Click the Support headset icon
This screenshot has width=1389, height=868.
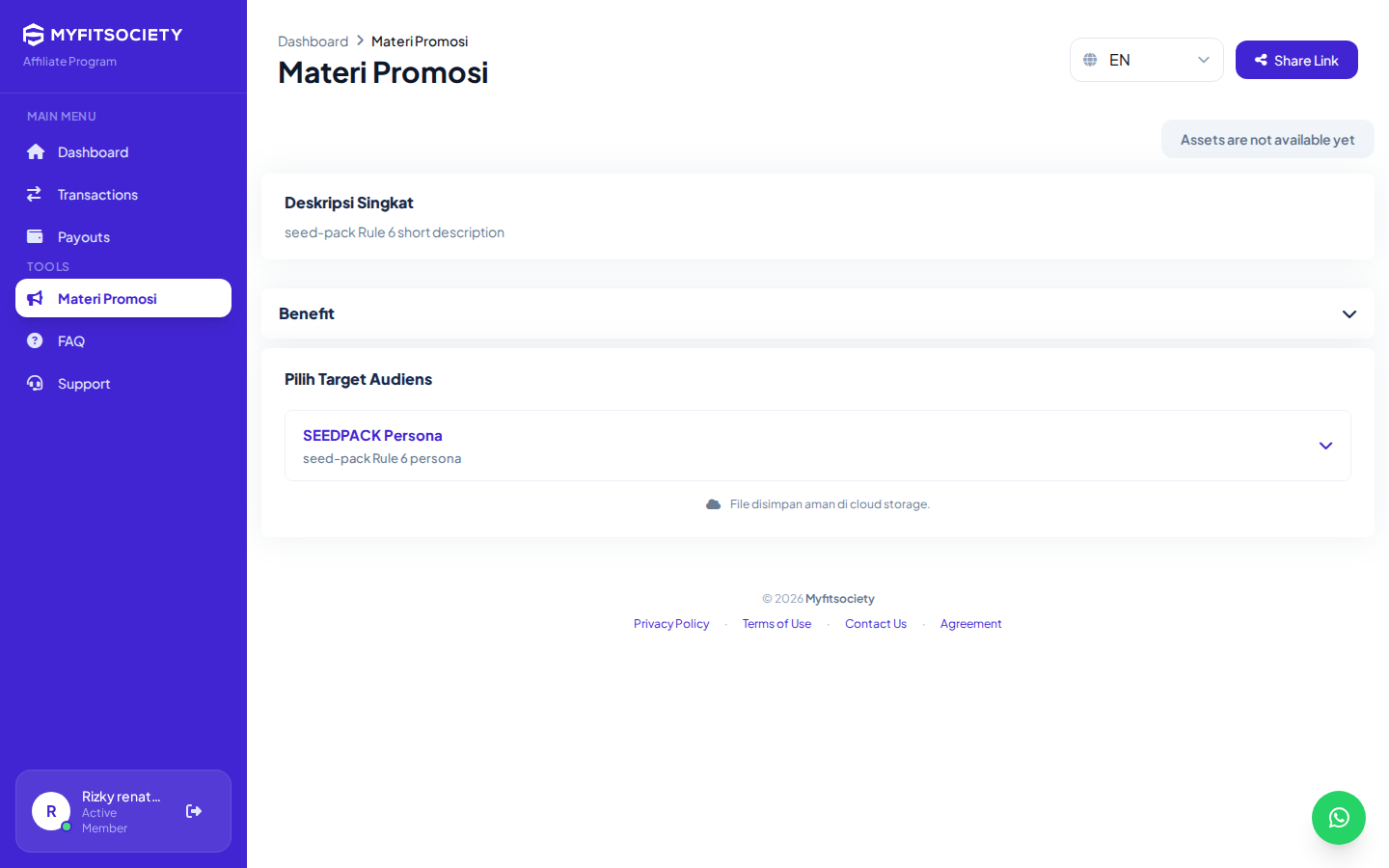tap(35, 383)
